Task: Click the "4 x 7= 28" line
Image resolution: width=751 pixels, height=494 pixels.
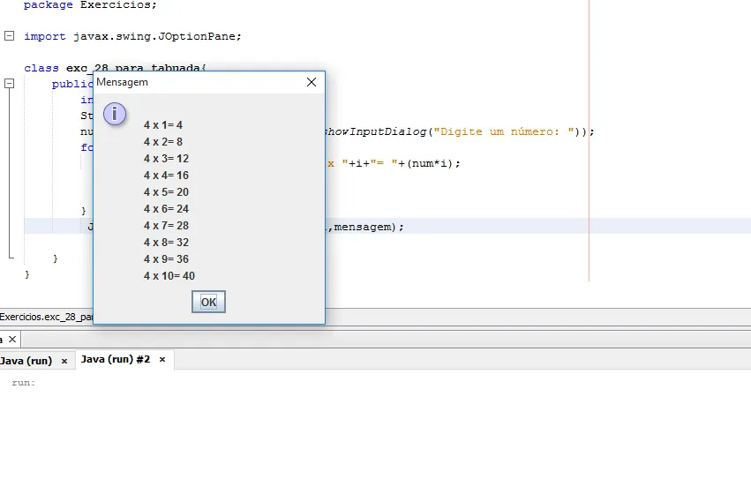Action: [x=166, y=226]
